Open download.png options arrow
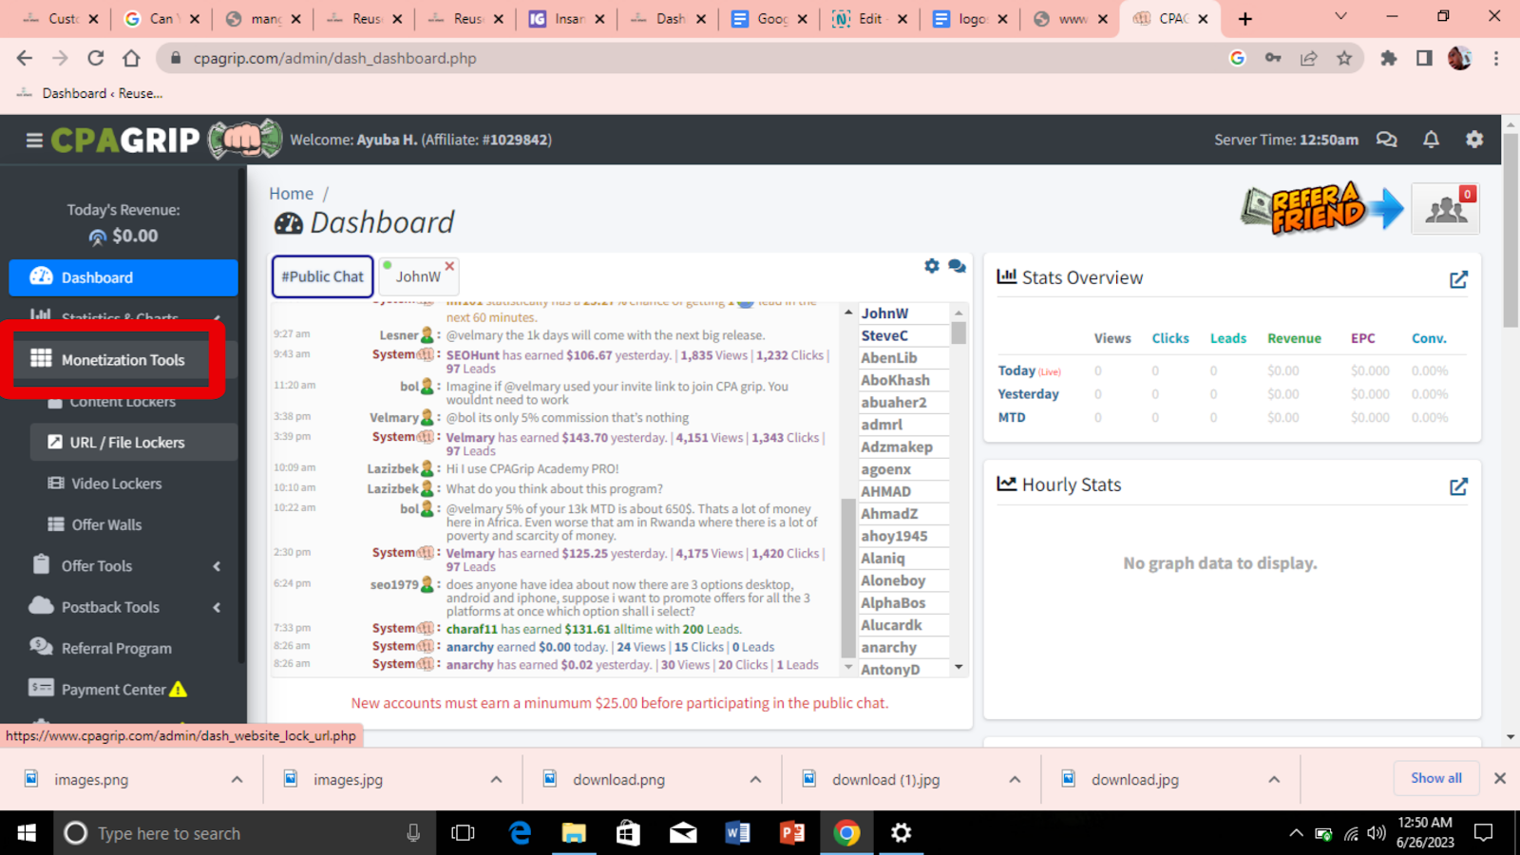The height and width of the screenshot is (855, 1520). point(755,779)
